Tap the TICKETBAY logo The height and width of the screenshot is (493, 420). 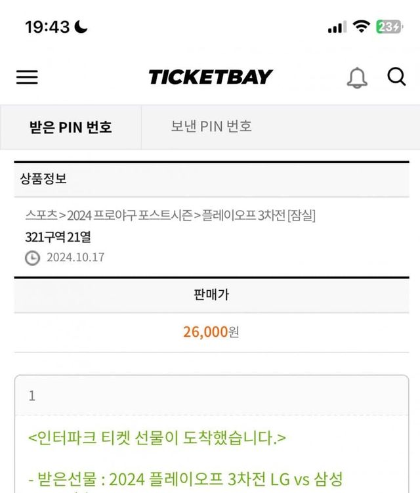[x=210, y=77]
